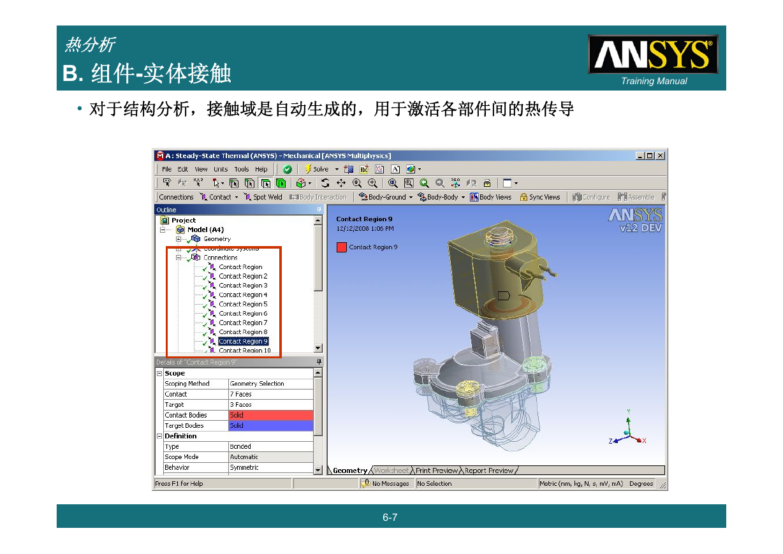Image resolution: width=783 pixels, height=554 pixels.
Task: Toggle the vertex selection filter
Action: point(234,183)
